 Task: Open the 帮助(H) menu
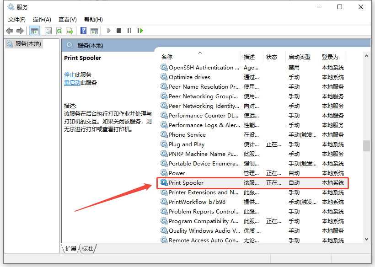[93, 20]
